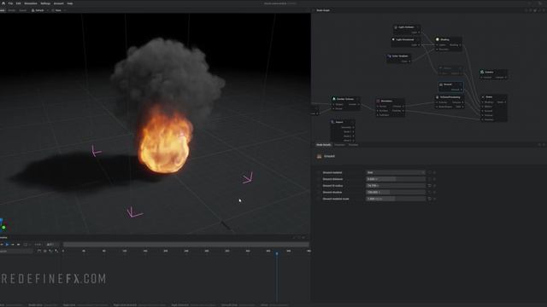Select the Ground node icon in the graph

click(x=441, y=84)
